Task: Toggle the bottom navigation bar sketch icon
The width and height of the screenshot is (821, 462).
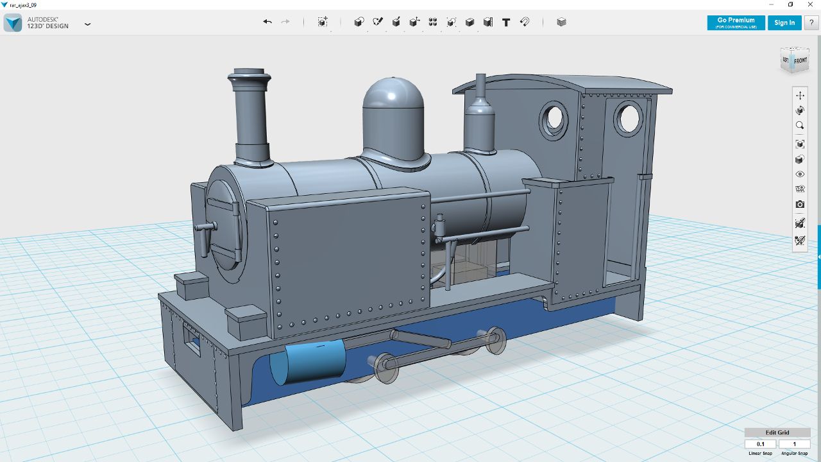Action: pyautogui.click(x=800, y=241)
